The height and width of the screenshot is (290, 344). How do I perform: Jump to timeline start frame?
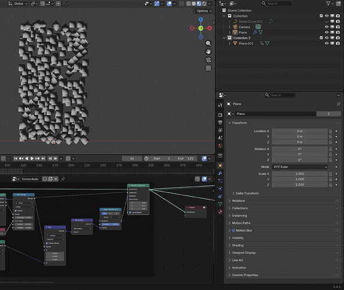tap(16, 158)
